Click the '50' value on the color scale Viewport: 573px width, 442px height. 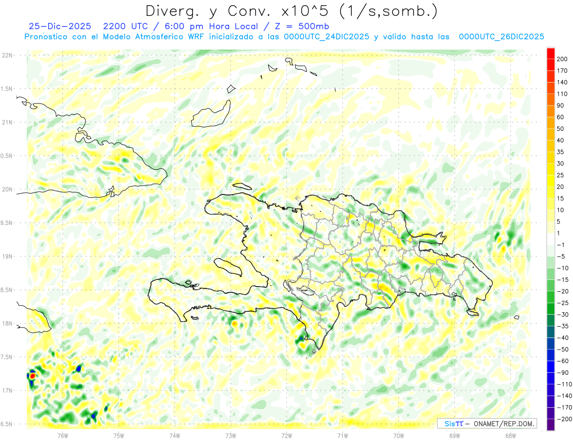(561, 129)
